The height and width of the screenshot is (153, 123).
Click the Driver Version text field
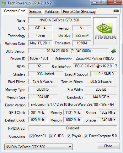point(72,105)
